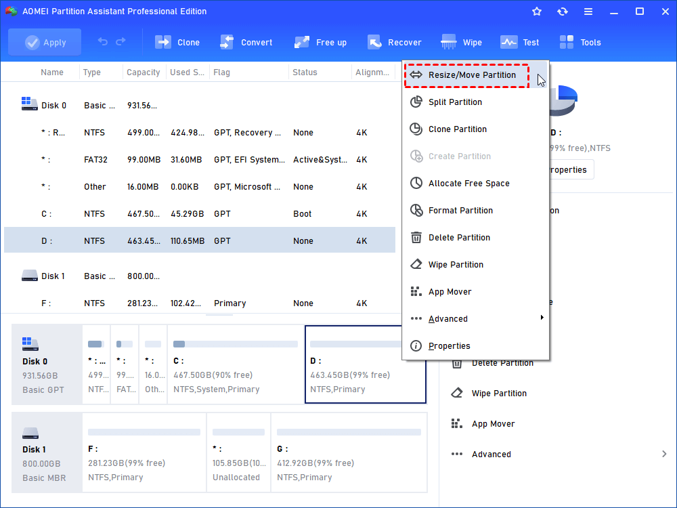The image size is (677, 508).
Task: Choose Resize/Move Partition from context menu
Action: [475, 75]
